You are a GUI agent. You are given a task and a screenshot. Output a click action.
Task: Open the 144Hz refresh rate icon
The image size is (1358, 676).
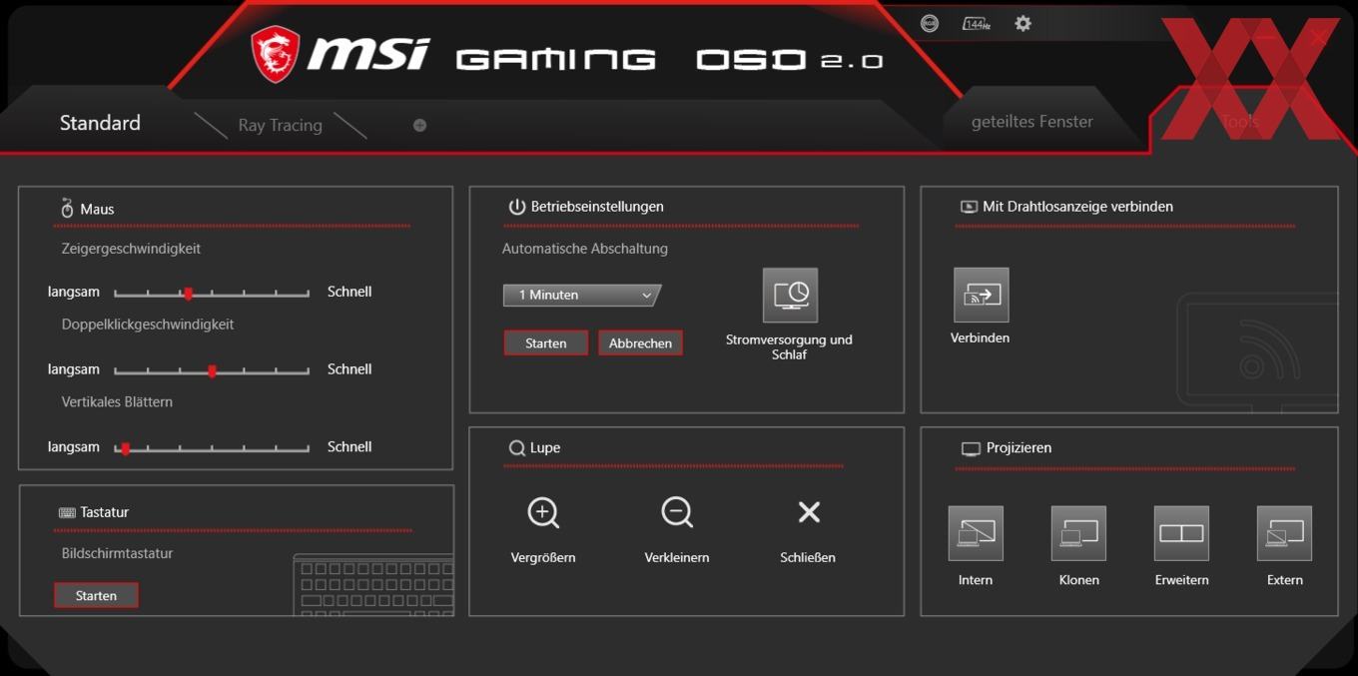(977, 23)
